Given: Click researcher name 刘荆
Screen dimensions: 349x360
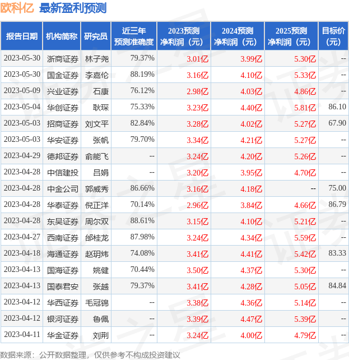Looking at the screenshot, I should tap(101, 335).
